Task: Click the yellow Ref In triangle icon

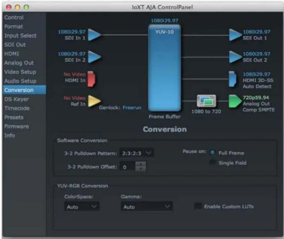Action: point(94,101)
